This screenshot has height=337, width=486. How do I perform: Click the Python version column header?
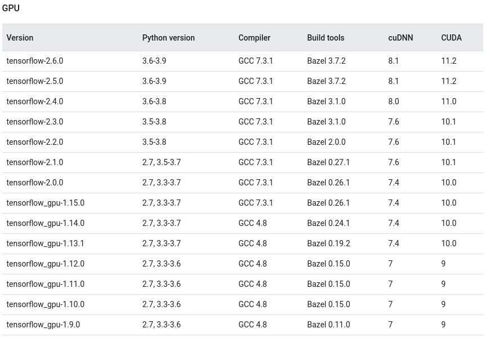coord(168,38)
